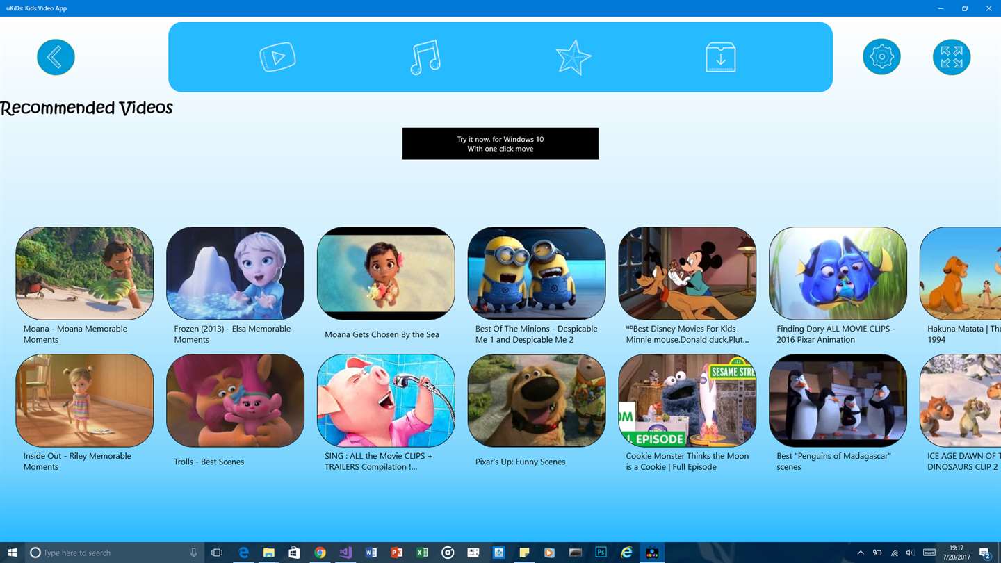Activate the taskbar microphone voice search
The width and height of the screenshot is (1001, 563).
click(194, 553)
